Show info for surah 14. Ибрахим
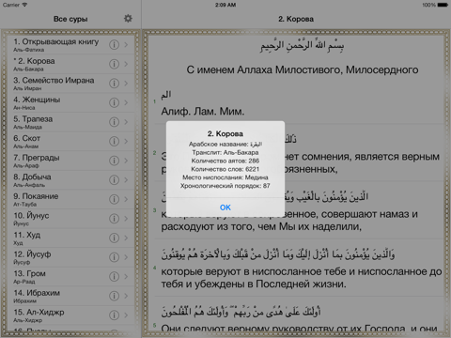The height and width of the screenshot is (338, 451). (x=114, y=296)
